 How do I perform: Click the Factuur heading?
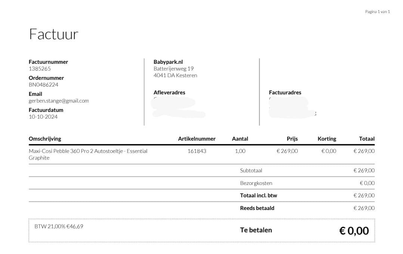[x=54, y=34]
